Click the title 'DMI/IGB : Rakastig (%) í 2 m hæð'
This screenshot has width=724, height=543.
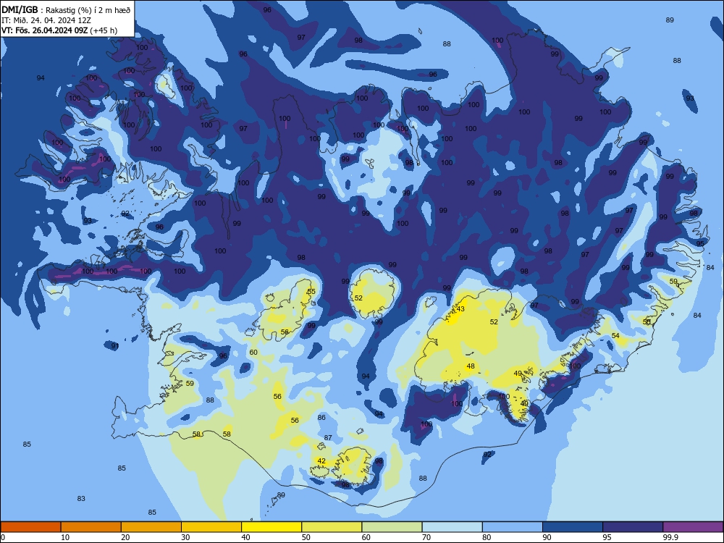(x=66, y=10)
